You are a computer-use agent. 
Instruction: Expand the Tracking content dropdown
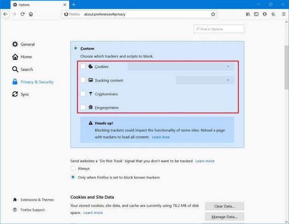(x=205, y=80)
